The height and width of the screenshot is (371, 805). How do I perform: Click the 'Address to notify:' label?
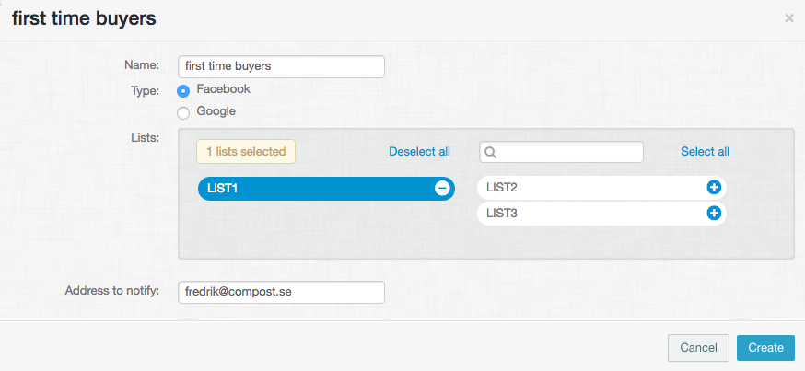coord(112,290)
